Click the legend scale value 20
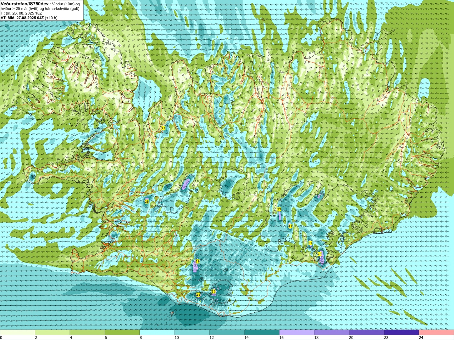454x340 pixels. 351,338
